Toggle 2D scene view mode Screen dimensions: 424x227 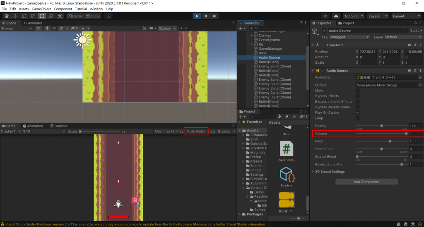39,28
